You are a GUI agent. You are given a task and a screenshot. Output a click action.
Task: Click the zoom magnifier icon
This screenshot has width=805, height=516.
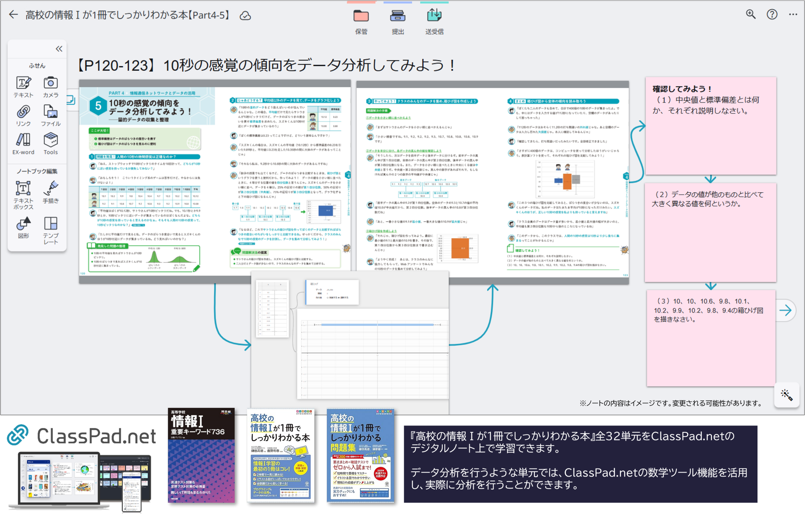pyautogui.click(x=751, y=14)
